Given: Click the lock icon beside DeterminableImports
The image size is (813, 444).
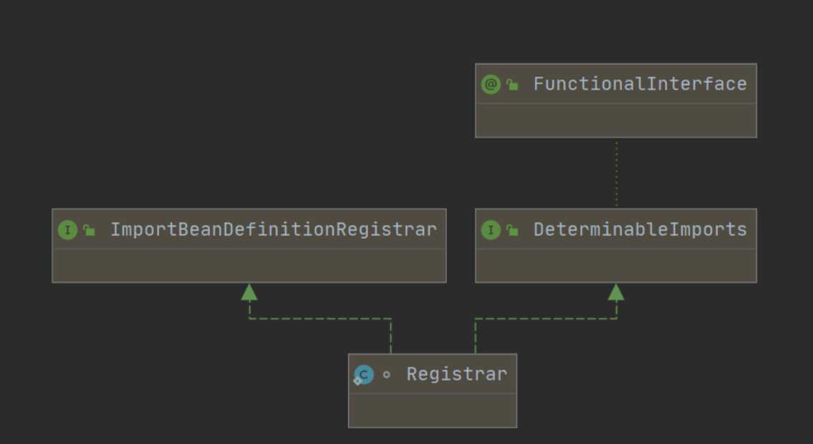Looking at the screenshot, I should tap(512, 231).
